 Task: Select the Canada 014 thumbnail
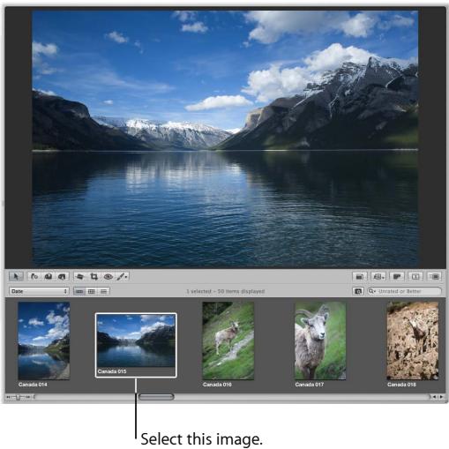(x=44, y=340)
